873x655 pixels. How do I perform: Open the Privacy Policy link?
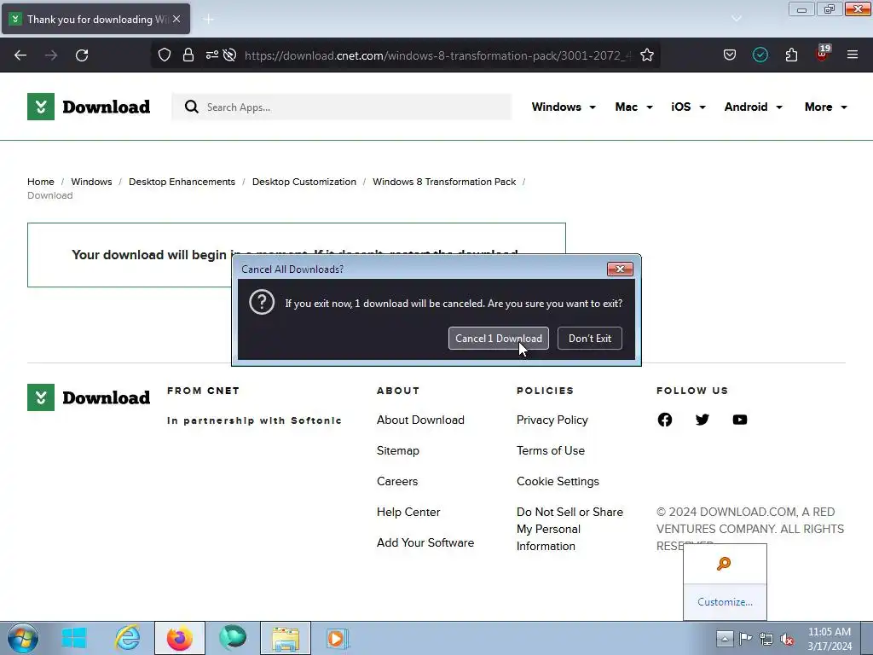tap(552, 420)
